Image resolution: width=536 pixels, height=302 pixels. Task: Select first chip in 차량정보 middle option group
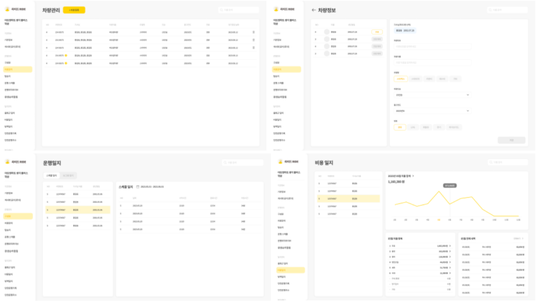(400, 79)
